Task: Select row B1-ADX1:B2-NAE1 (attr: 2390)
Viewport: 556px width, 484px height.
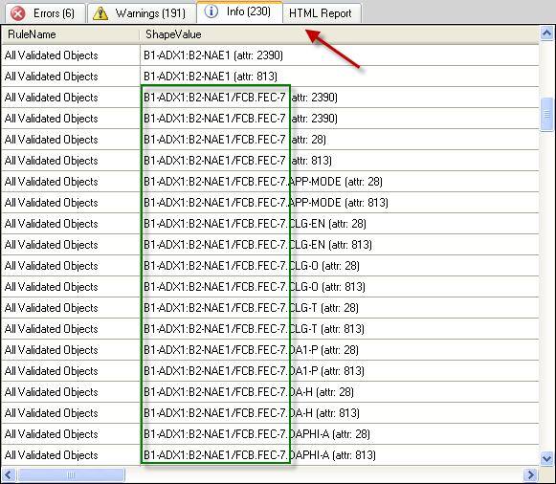Action: click(270, 55)
